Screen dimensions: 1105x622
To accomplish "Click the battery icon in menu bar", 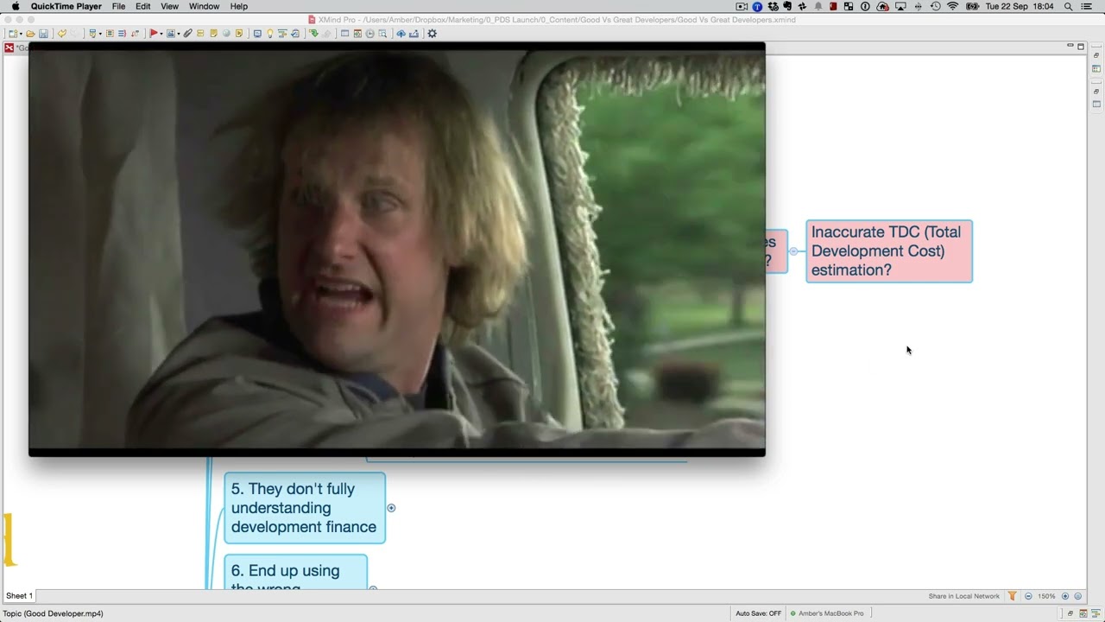I will [x=972, y=6].
